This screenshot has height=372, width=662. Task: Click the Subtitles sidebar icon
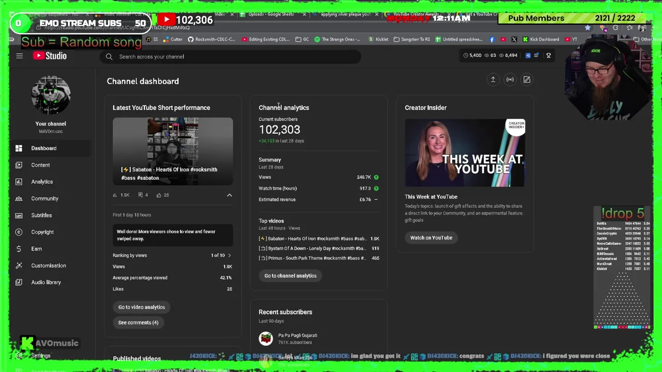[19, 215]
